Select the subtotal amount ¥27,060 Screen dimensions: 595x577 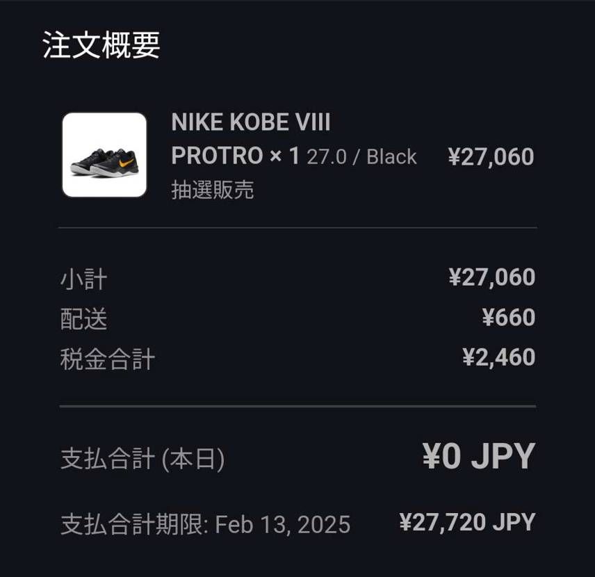coord(492,277)
